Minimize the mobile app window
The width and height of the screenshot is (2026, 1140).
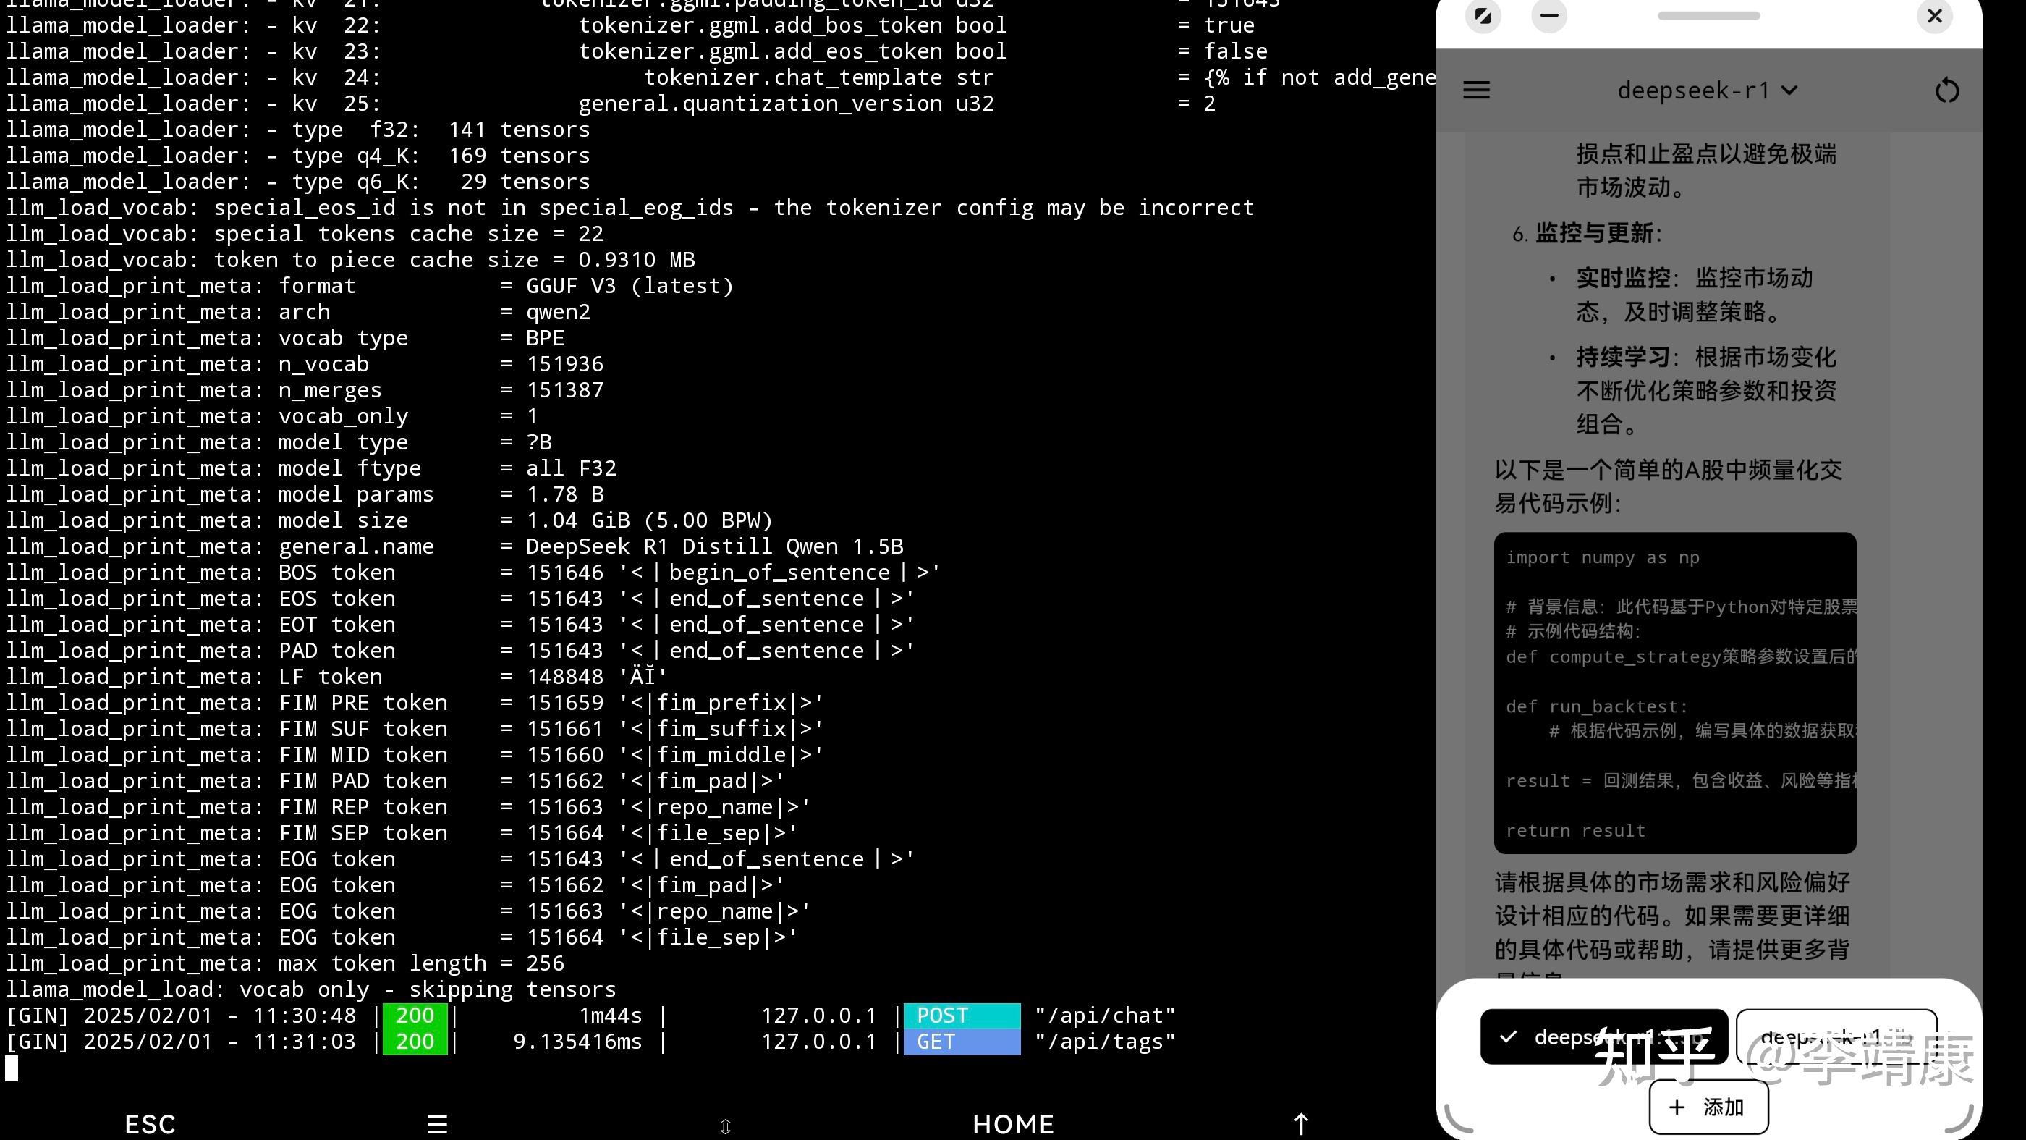pos(1548,17)
